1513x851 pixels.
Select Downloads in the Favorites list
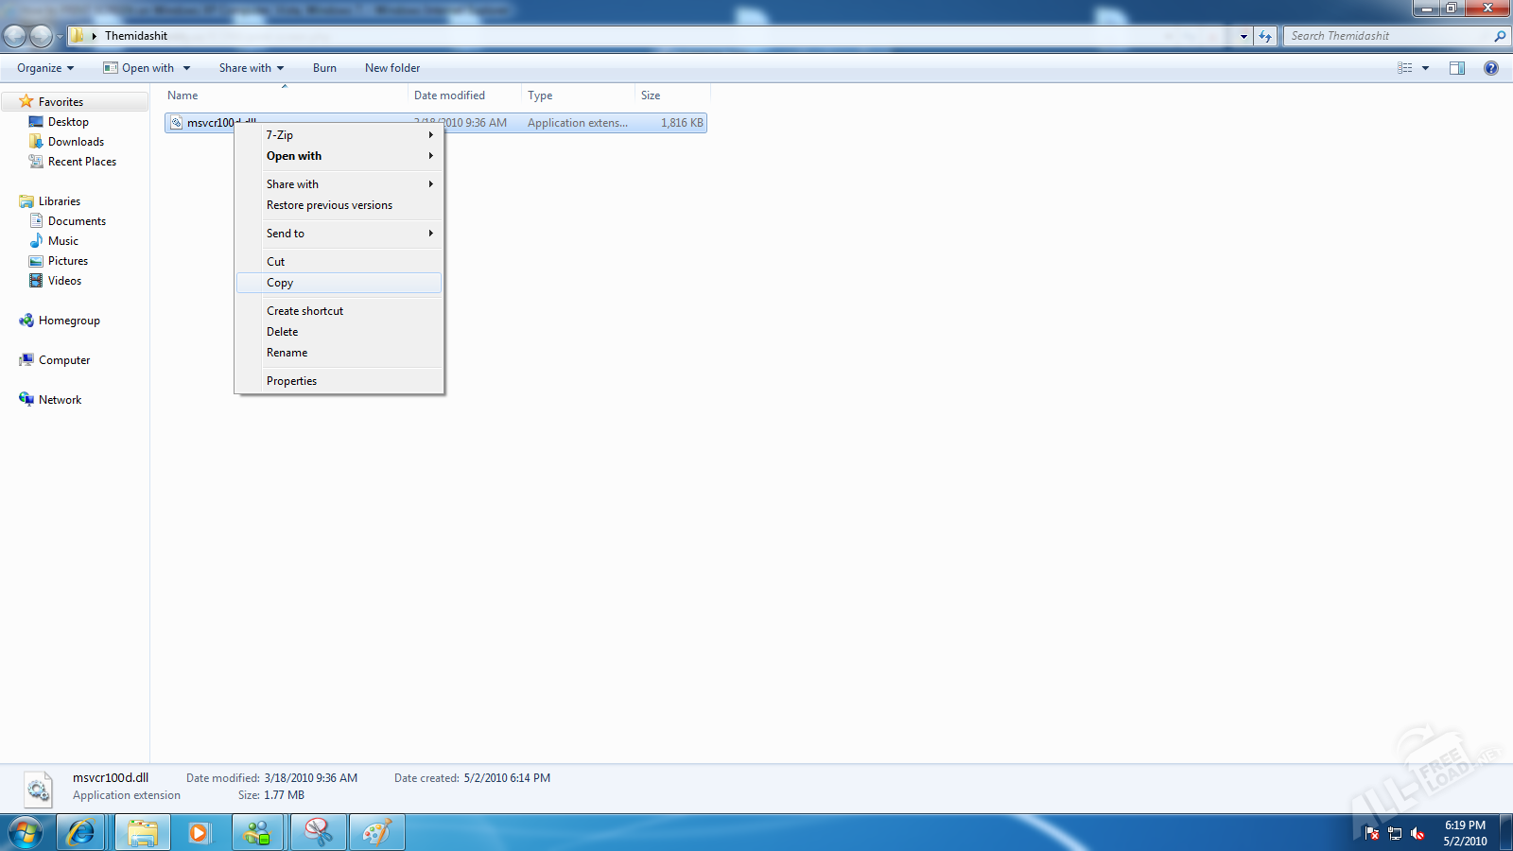click(76, 142)
